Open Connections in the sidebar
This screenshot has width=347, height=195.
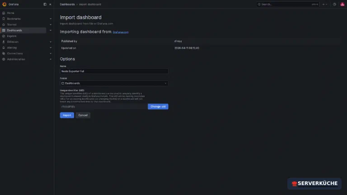15,53
